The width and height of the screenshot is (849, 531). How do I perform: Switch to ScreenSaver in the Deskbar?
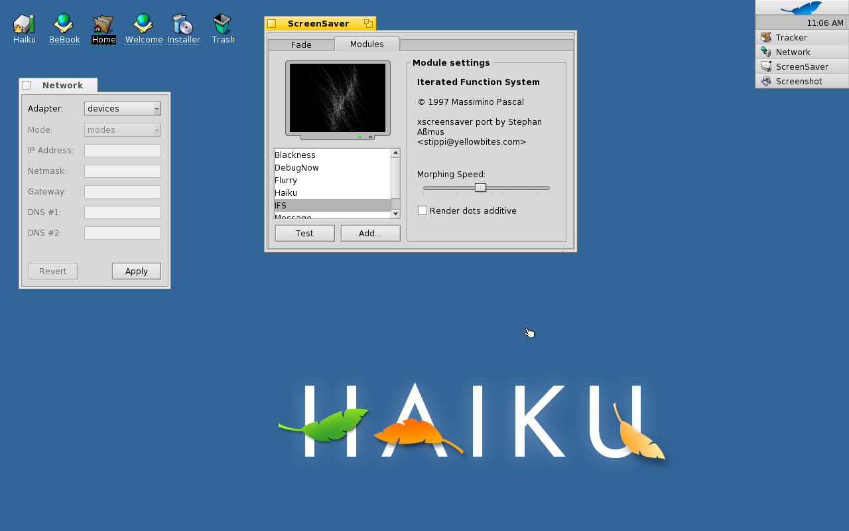(x=802, y=66)
